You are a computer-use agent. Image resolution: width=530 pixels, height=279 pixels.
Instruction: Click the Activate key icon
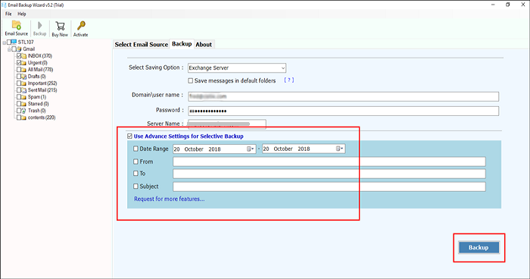[81, 26]
